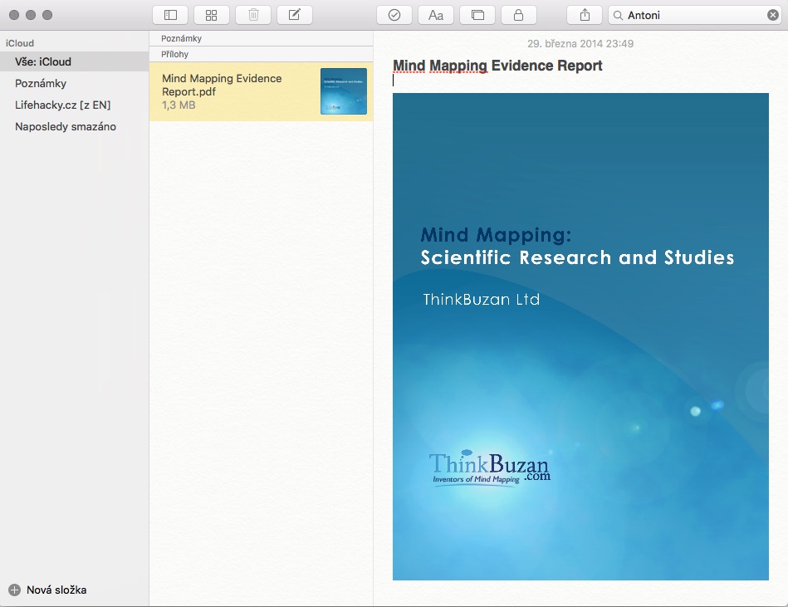This screenshot has width=788, height=607.
Task: Click the PDF thumbnail in results list
Action: 344,91
